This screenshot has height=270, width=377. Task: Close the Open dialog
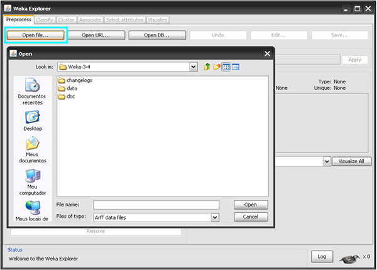[x=268, y=53]
